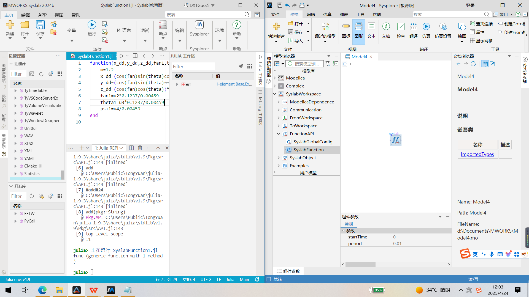Click 查找连接 in Sysplorer tools
This screenshot has width=529, height=297.
click(x=481, y=24)
